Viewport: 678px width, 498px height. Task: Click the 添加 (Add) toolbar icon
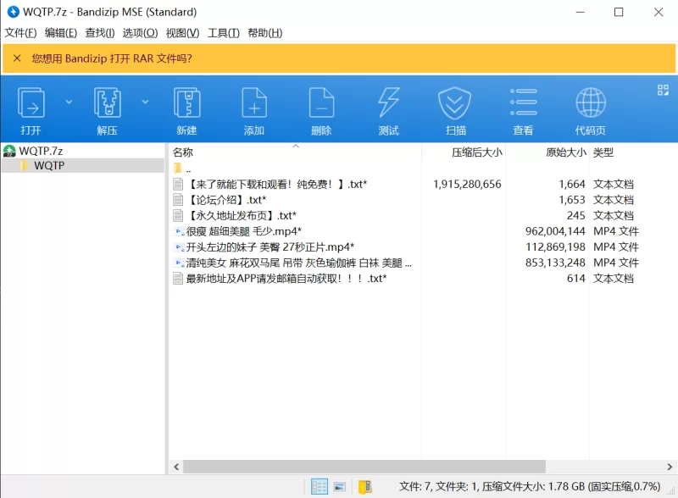coord(253,102)
